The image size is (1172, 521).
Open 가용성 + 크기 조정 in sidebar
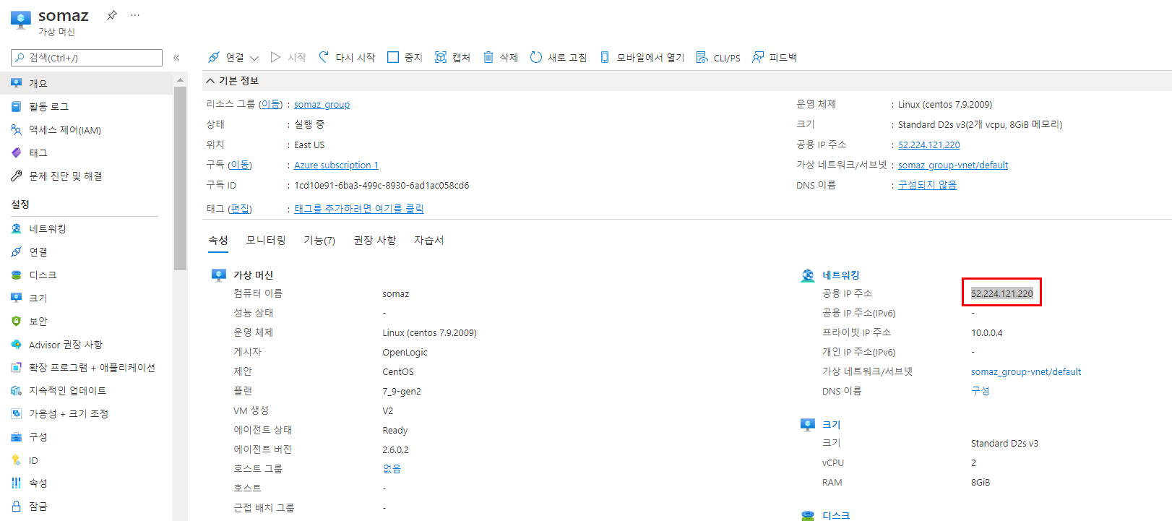tap(87, 413)
